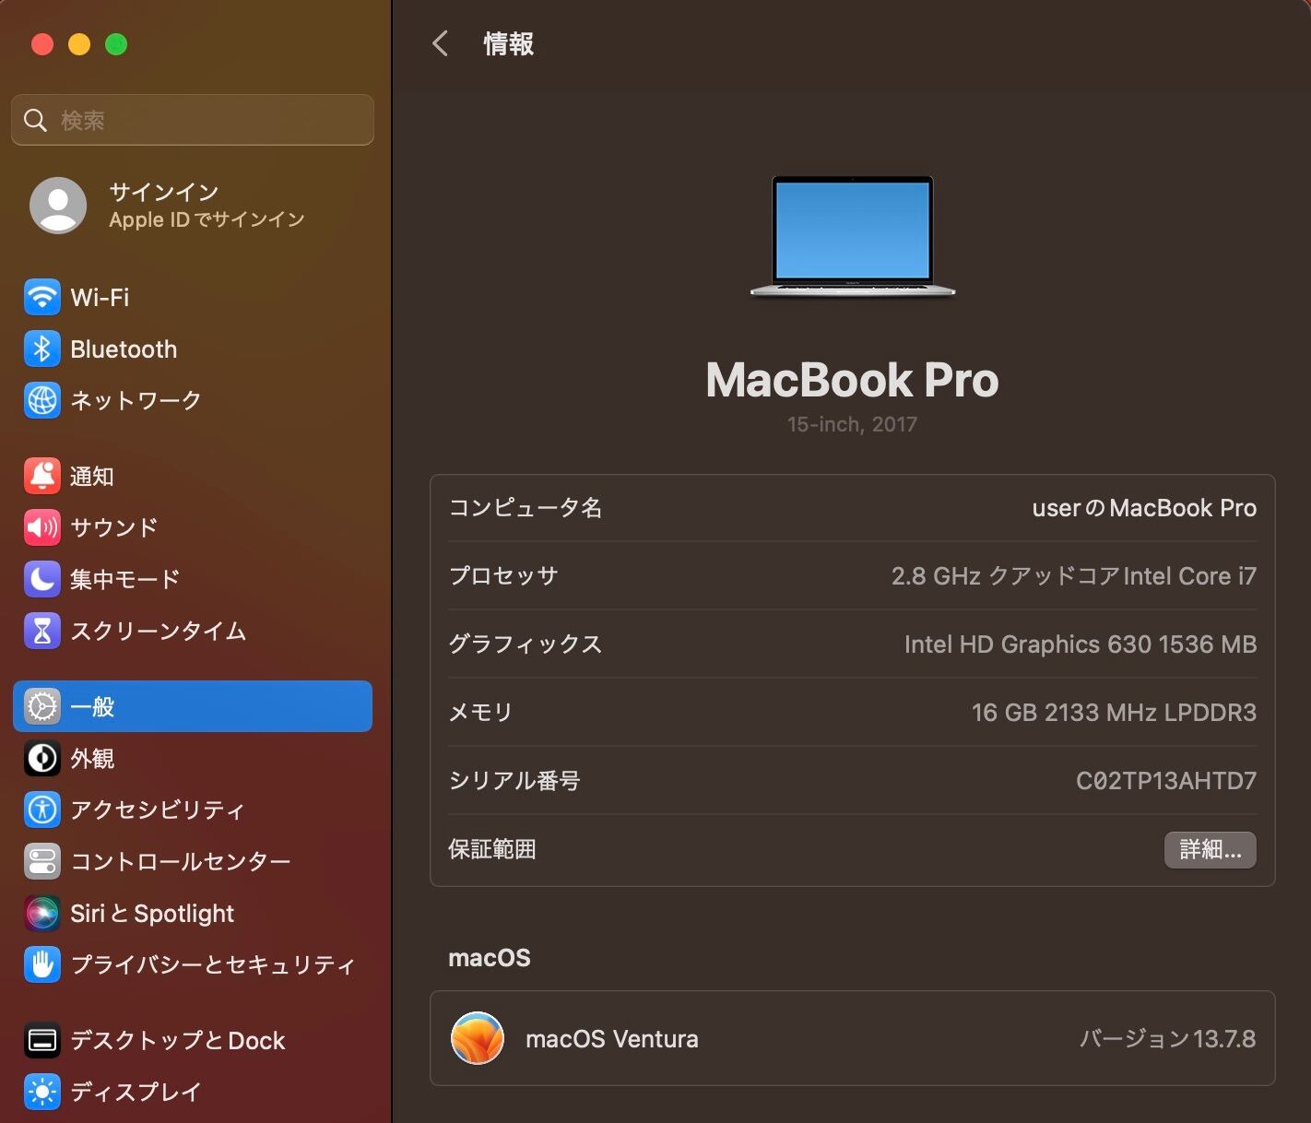Click the search magnifier icon
The height and width of the screenshot is (1123, 1311).
pyautogui.click(x=35, y=120)
